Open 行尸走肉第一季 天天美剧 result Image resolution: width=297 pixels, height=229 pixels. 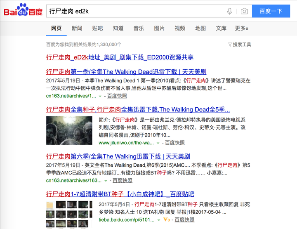(x=126, y=72)
